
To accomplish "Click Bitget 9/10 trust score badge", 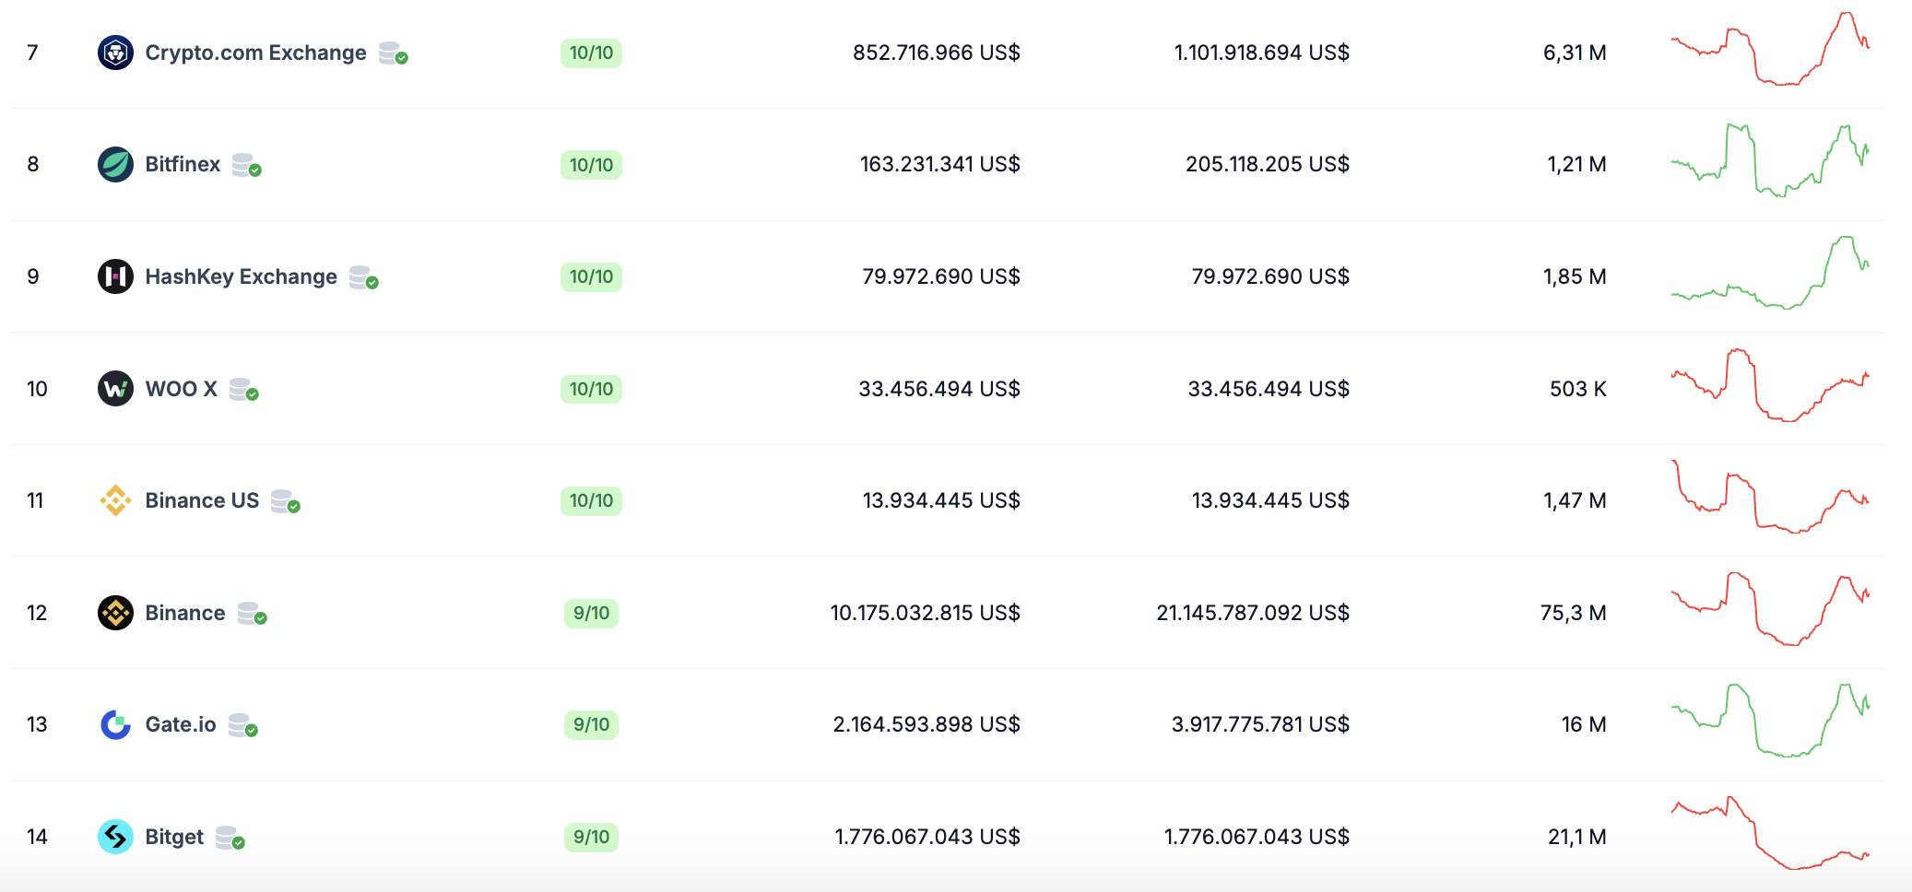I will tap(591, 837).
